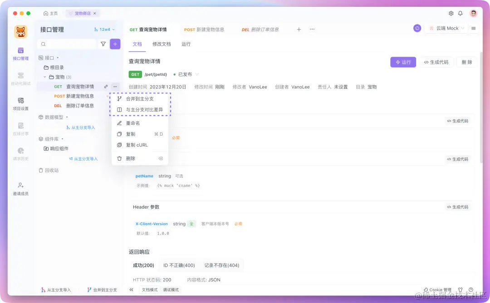
Task: Select 重命名 from the context menu
Action: pos(133,123)
